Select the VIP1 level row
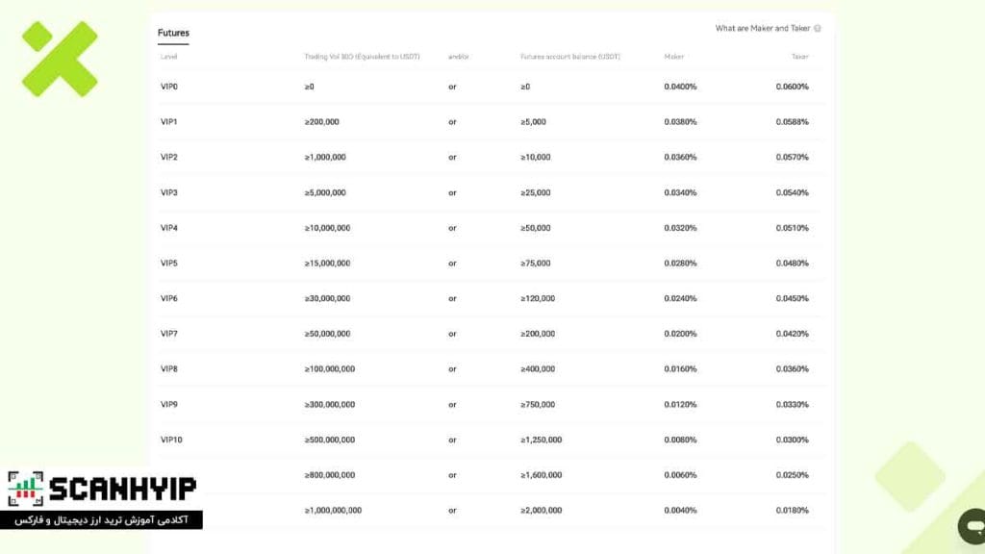Viewport: 985px width, 554px height. 492,122
